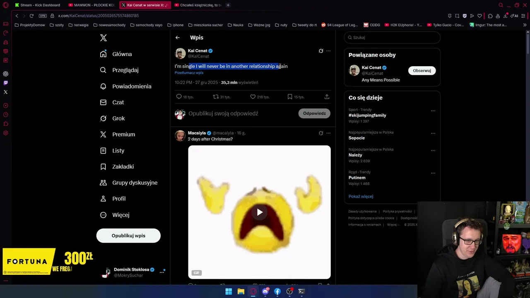
Task: Like Kai Cenat's post
Action: [253, 97]
